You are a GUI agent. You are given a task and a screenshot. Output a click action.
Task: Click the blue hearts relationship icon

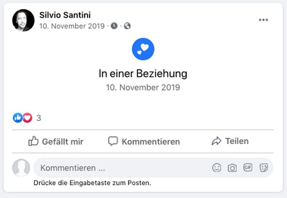(x=143, y=49)
